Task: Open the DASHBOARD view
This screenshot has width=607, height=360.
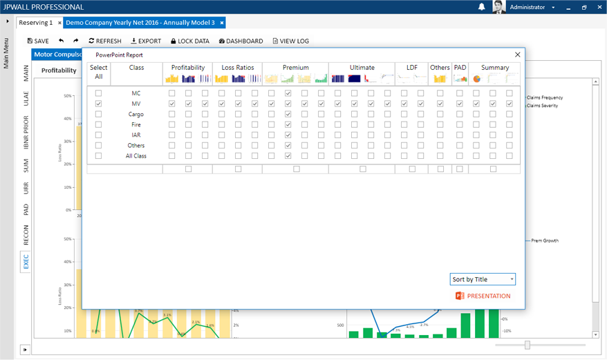Action: [241, 41]
